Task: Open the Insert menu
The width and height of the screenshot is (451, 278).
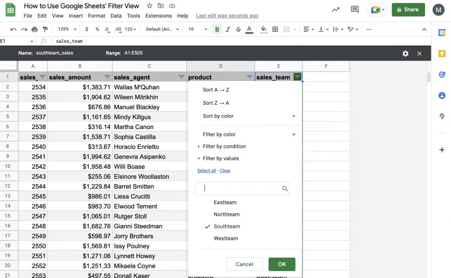Action: [76, 16]
